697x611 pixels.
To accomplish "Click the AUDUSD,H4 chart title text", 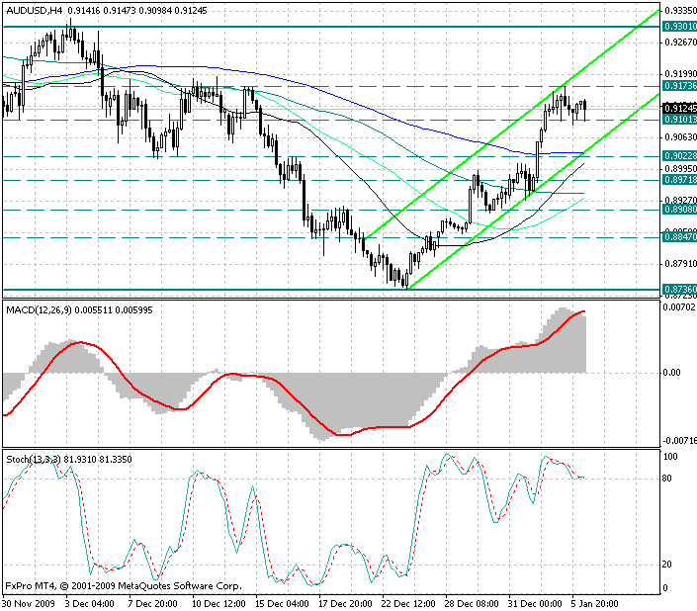I will (x=35, y=11).
